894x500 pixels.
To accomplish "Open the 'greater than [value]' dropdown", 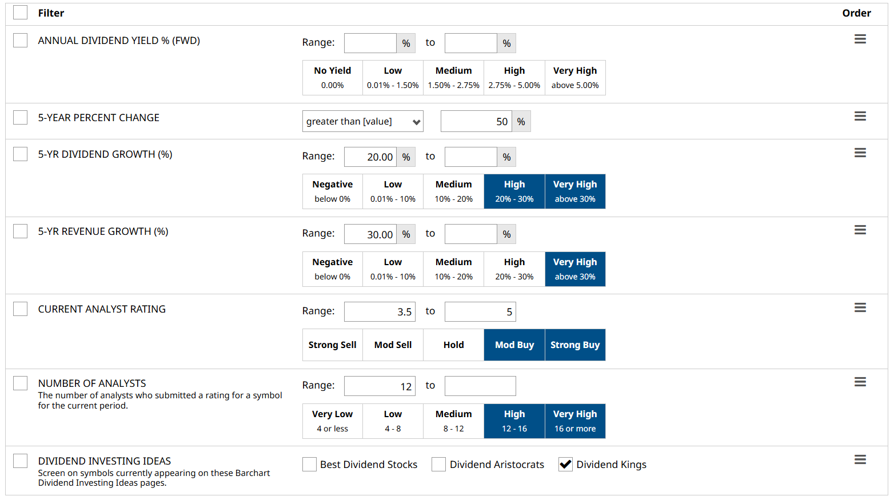I will 362,122.
